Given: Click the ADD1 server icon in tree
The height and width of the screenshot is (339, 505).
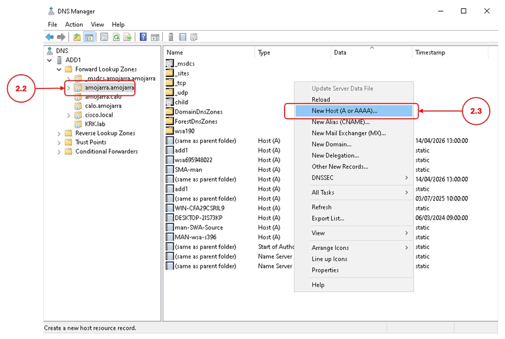Looking at the screenshot, I should coord(59,60).
